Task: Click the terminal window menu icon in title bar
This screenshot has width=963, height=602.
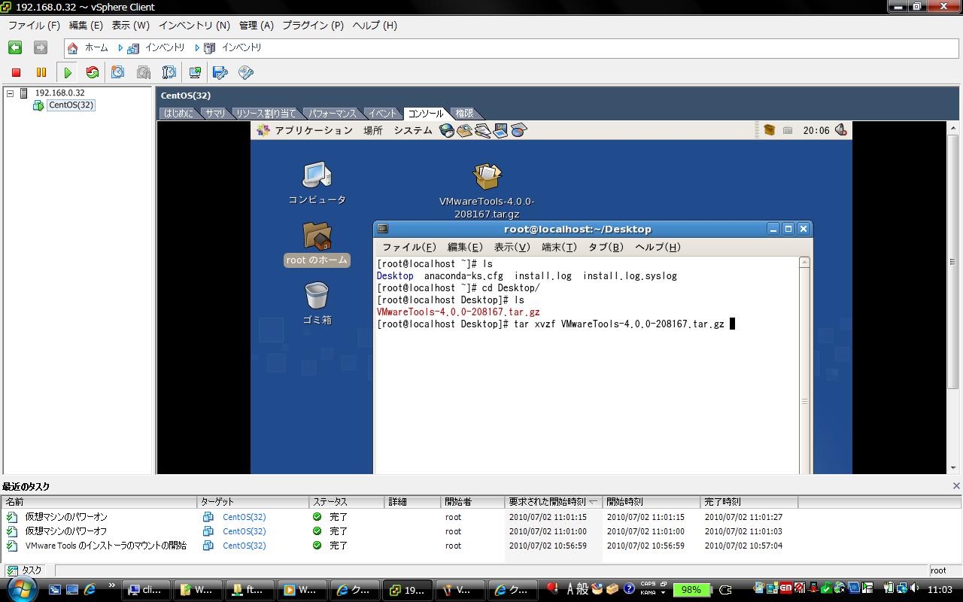Action: (382, 229)
